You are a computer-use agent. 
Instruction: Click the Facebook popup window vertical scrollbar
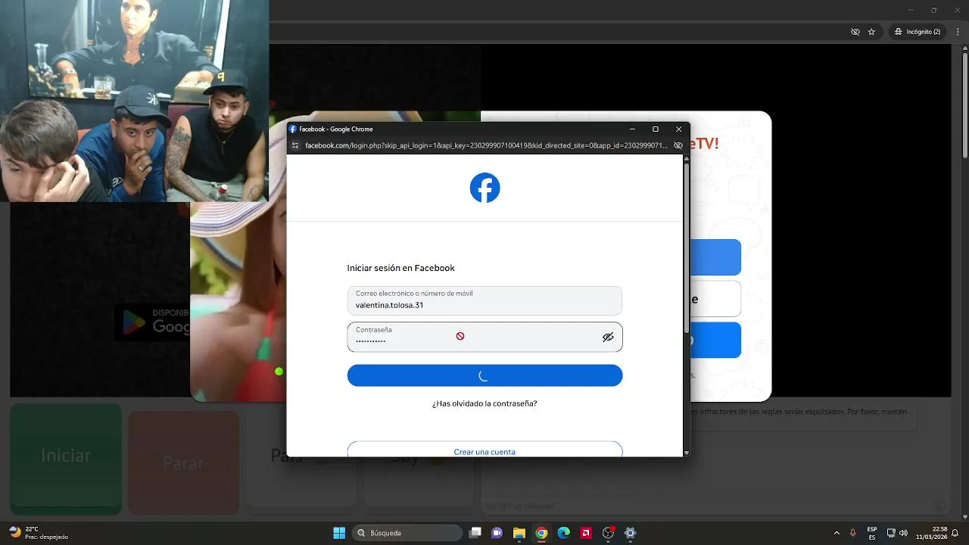(x=687, y=250)
